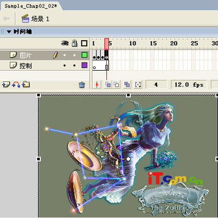
Task: Toggle visibility dot of 图片 layer
Action: 64,55
